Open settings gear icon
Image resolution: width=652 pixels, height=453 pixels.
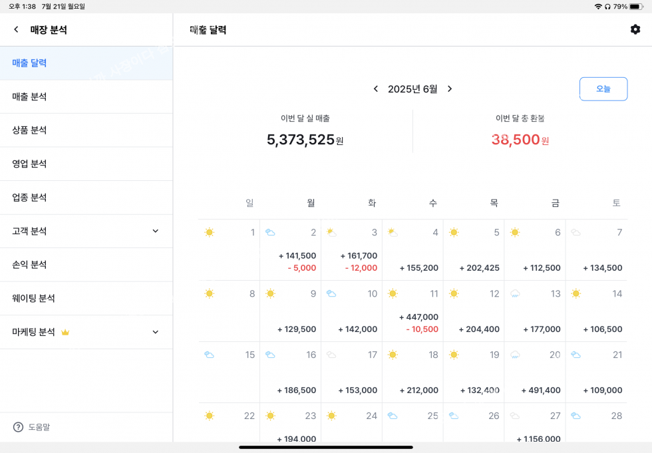click(635, 29)
